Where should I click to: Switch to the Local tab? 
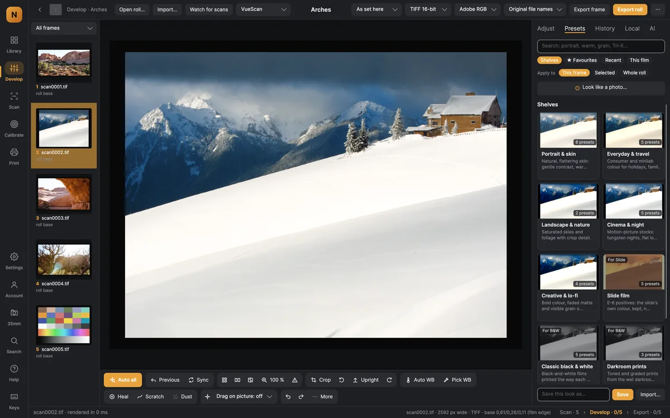coord(632,28)
